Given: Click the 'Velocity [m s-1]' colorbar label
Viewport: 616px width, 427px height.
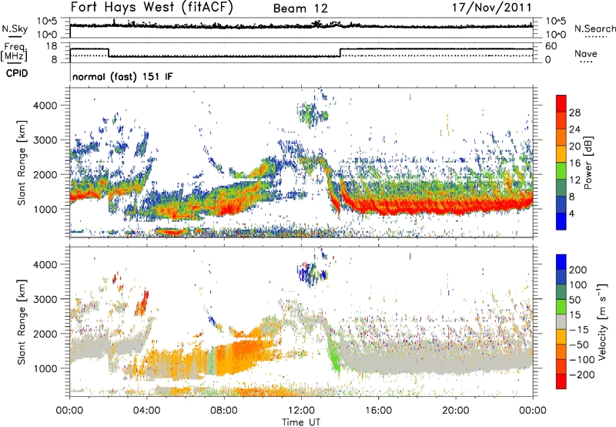Looking at the screenshot, I should (602, 321).
